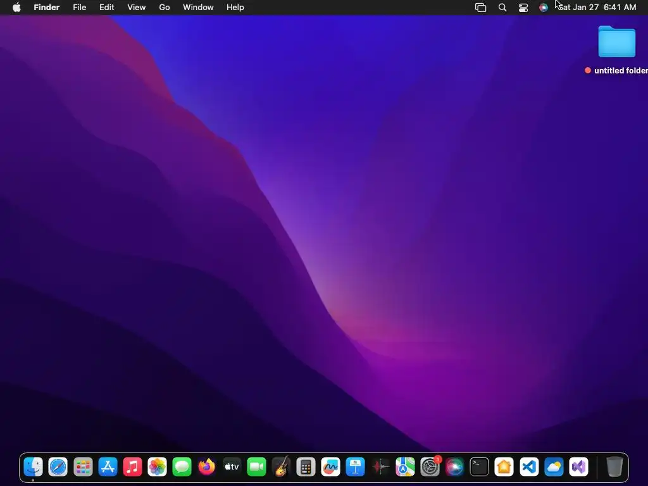The width and height of the screenshot is (648, 486).
Task: Open Finder from the Dock
Action: click(33, 467)
